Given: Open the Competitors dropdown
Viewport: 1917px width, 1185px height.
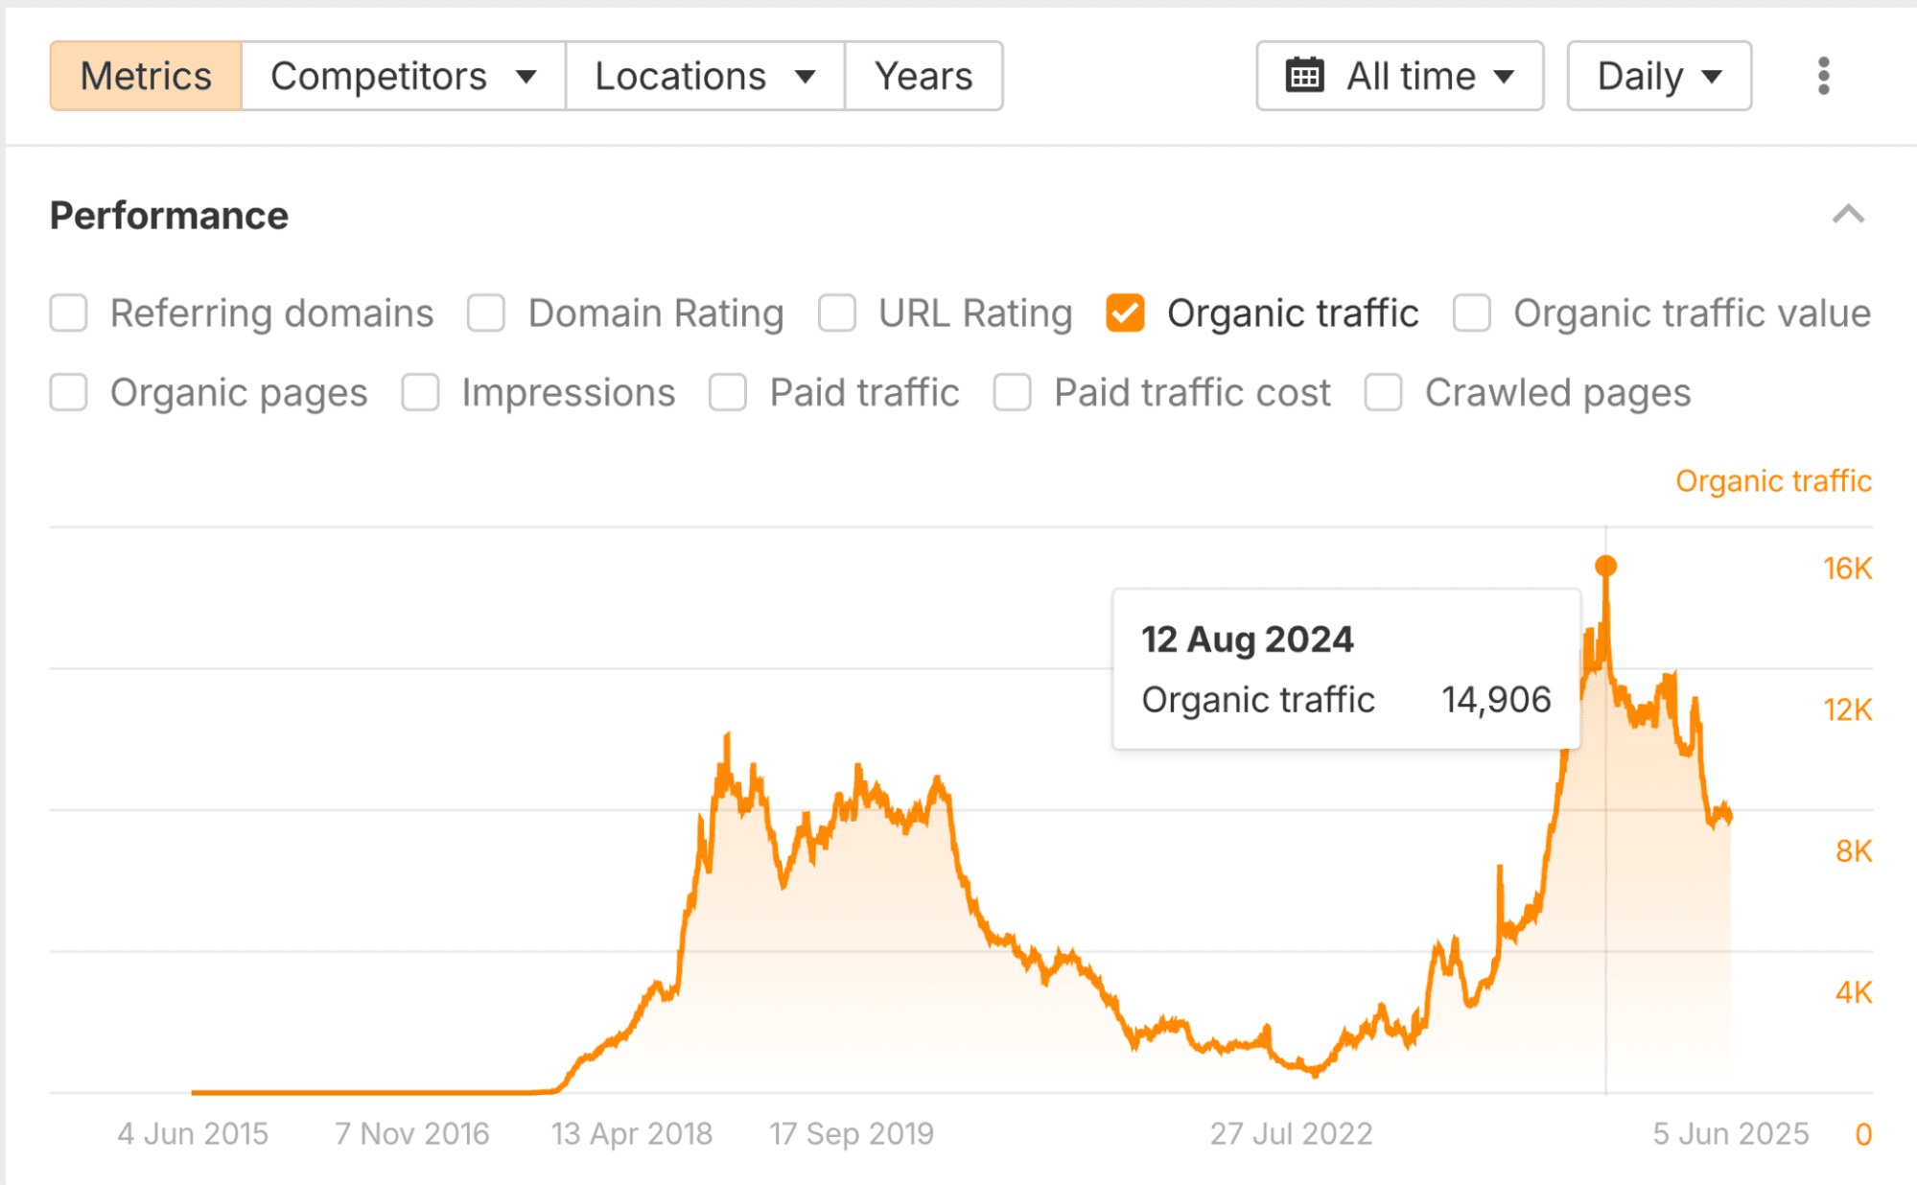Looking at the screenshot, I should pos(403,76).
